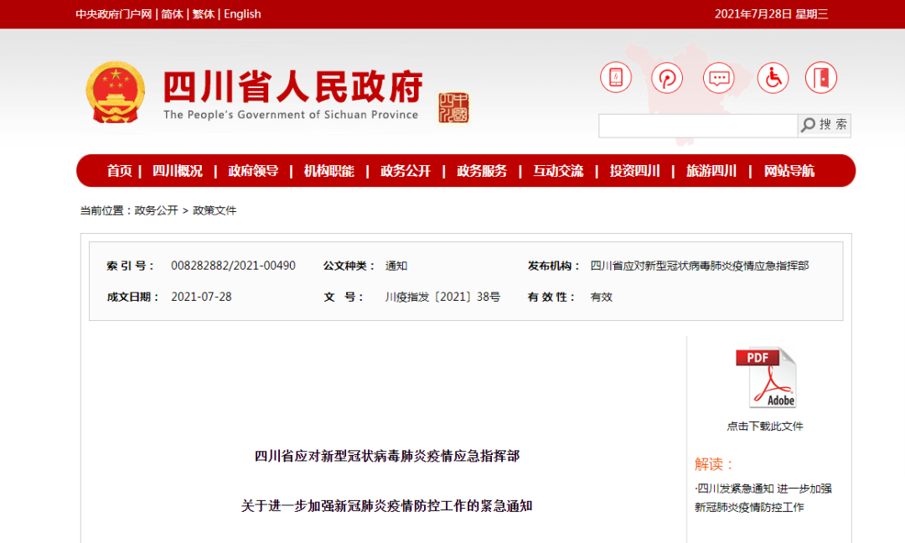Switch to 繁体 traditional Chinese version
The width and height of the screenshot is (905, 543).
(x=204, y=13)
